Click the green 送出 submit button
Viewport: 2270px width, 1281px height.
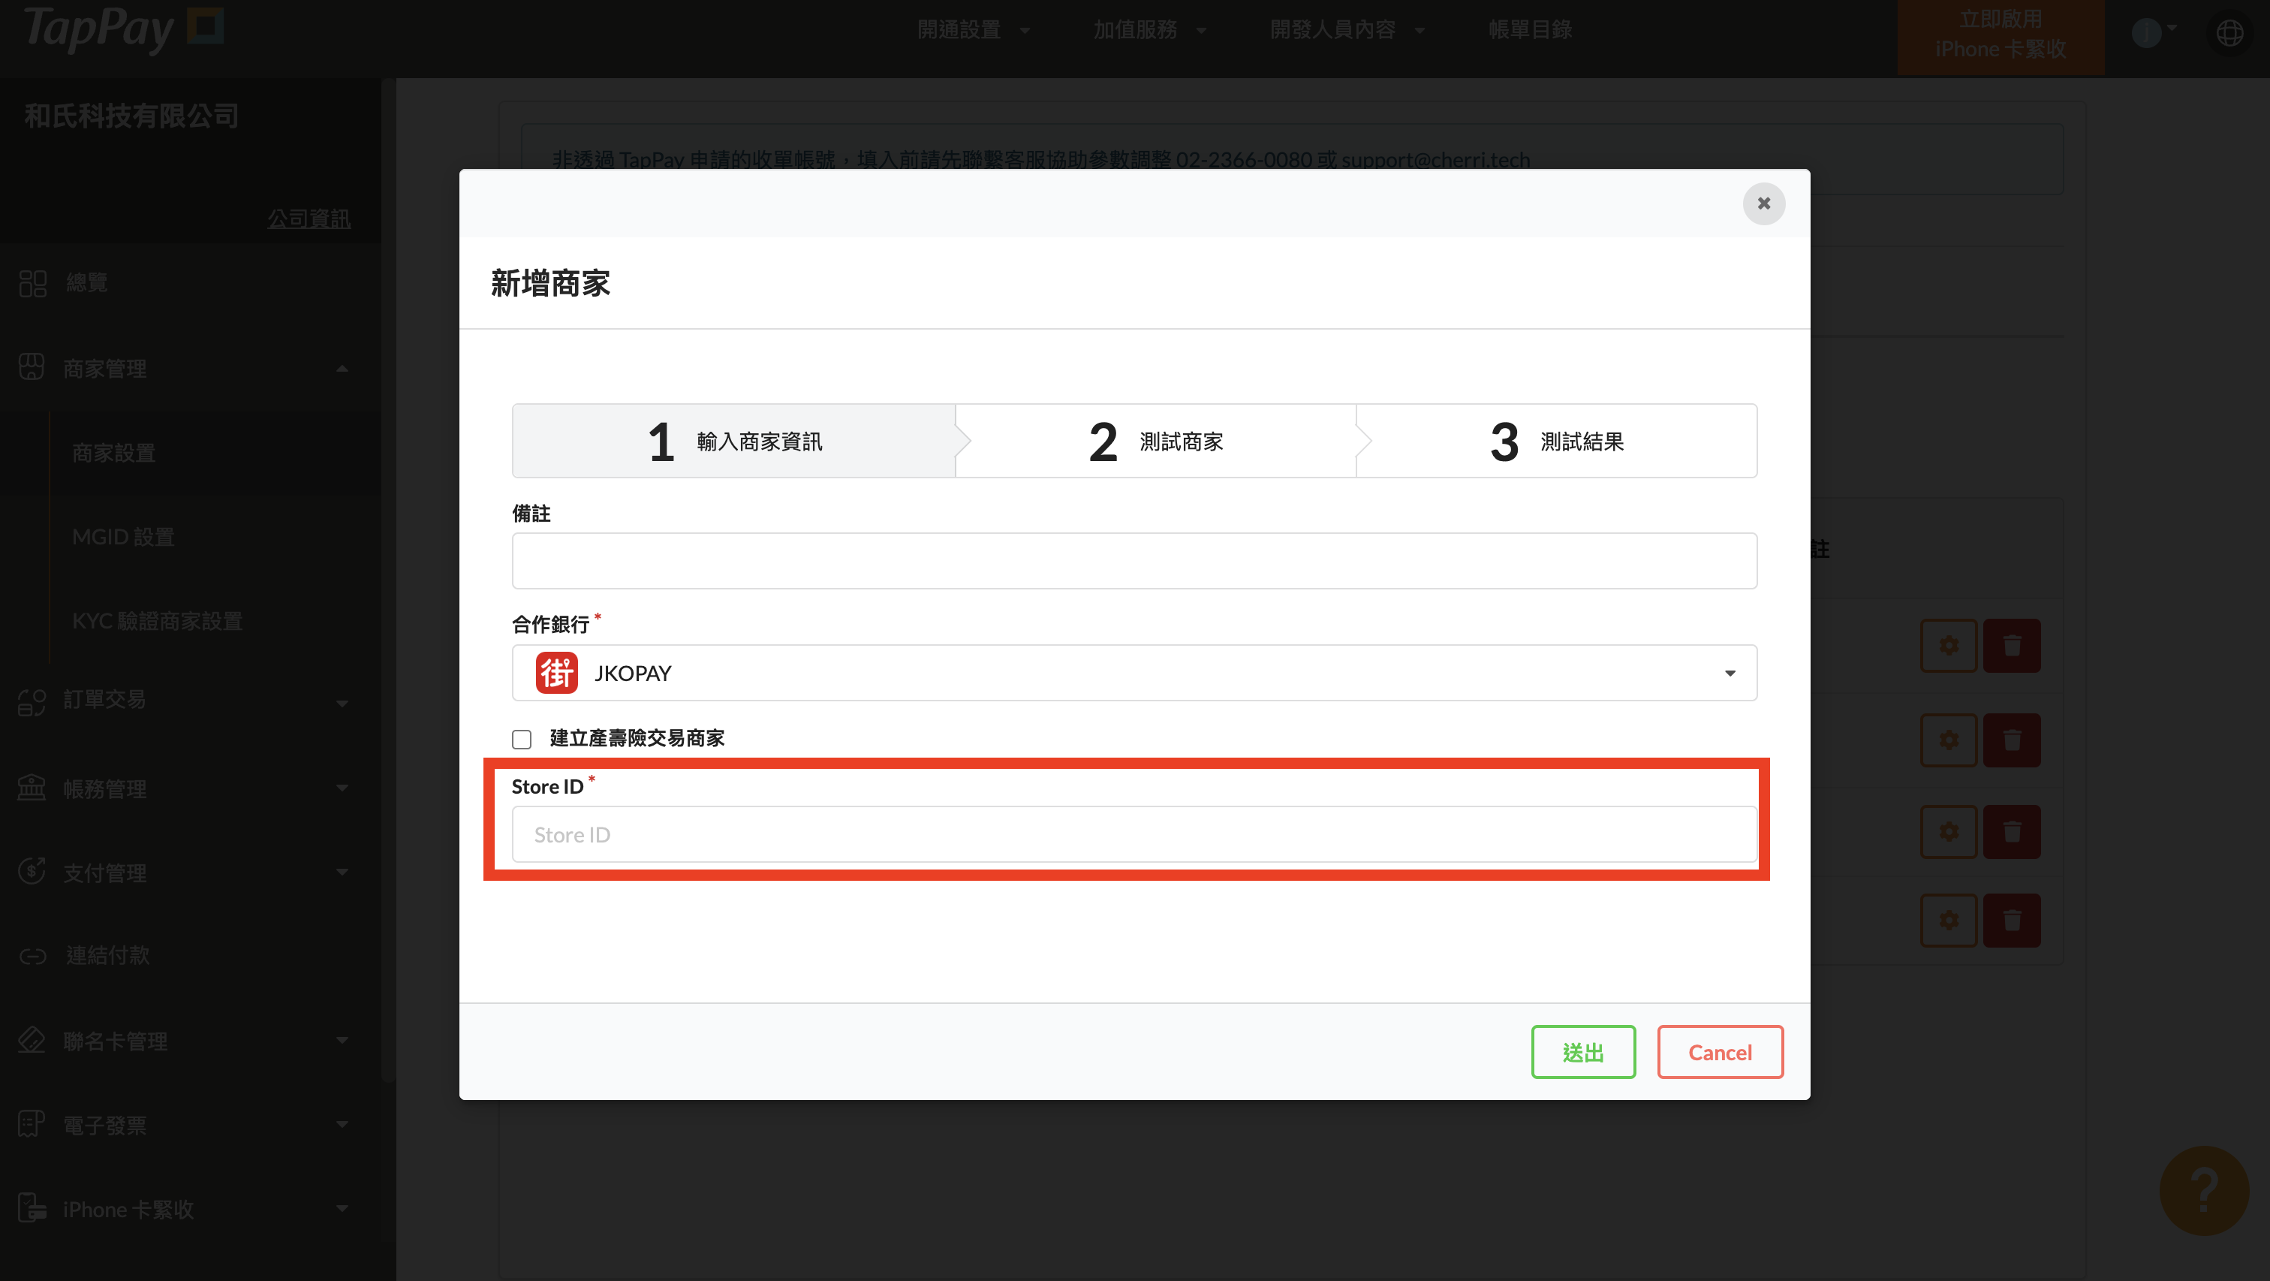(1582, 1052)
